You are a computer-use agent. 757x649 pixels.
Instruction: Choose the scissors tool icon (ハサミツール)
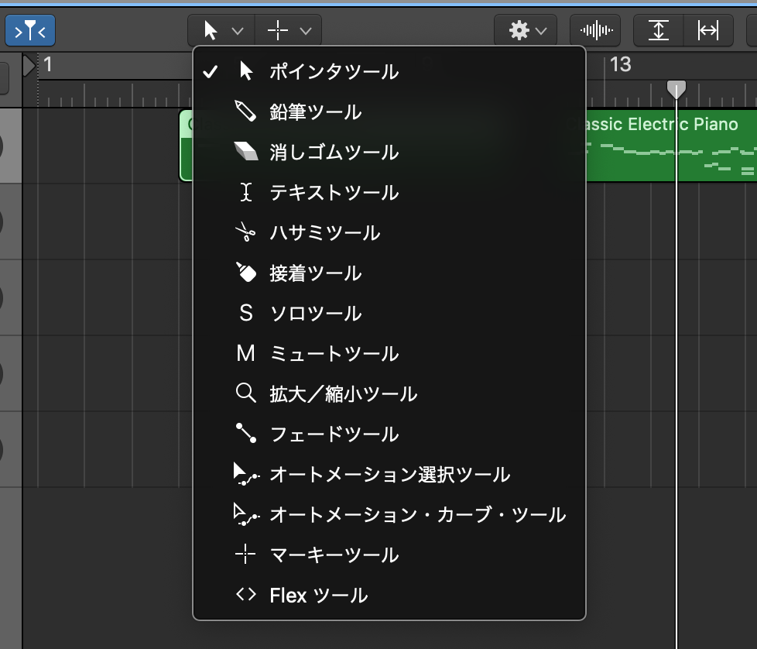245,232
